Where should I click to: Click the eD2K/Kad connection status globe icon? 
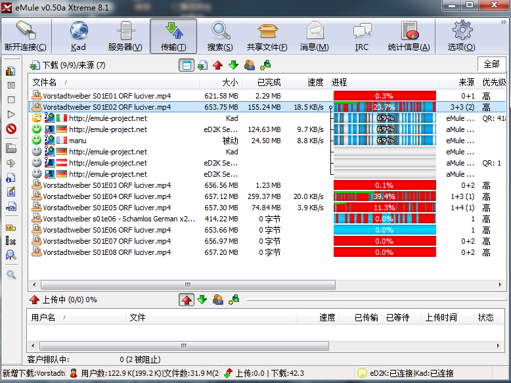click(362, 373)
